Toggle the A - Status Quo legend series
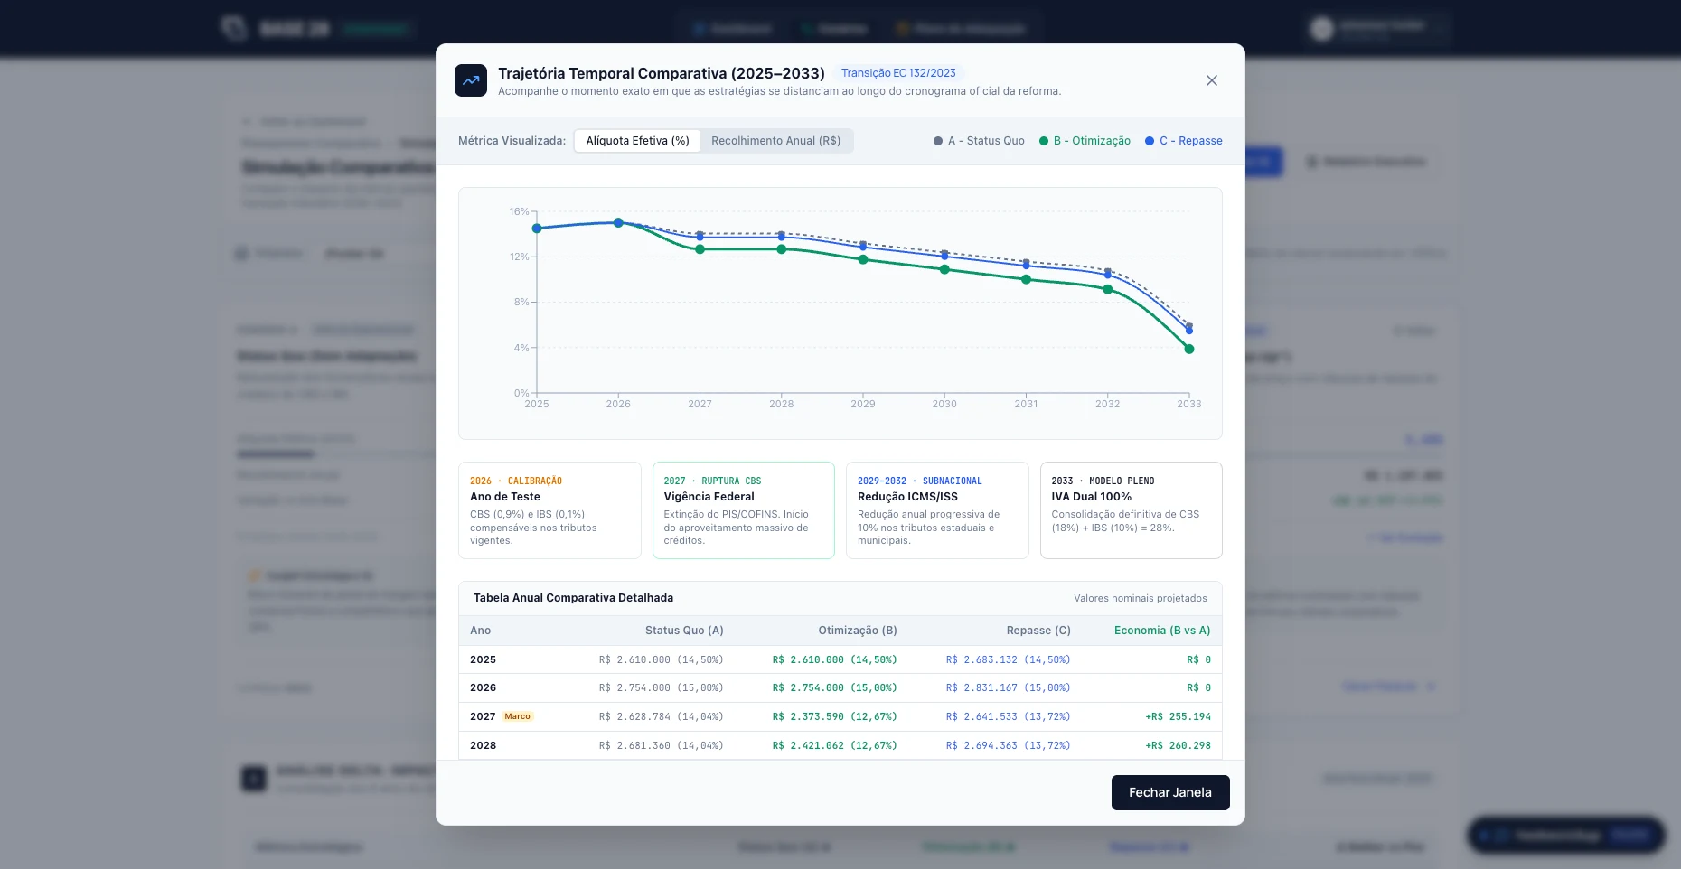This screenshot has width=1681, height=869. pyautogui.click(x=979, y=141)
